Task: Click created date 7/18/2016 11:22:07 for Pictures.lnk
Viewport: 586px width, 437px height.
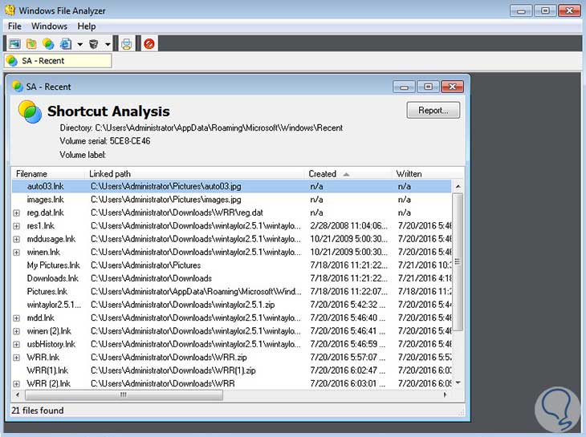Action: (x=348, y=291)
